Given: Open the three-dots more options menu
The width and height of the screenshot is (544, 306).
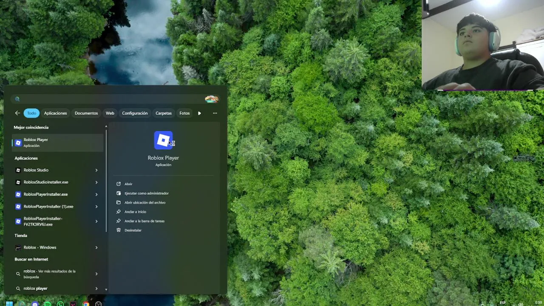Looking at the screenshot, I should pyautogui.click(x=215, y=113).
